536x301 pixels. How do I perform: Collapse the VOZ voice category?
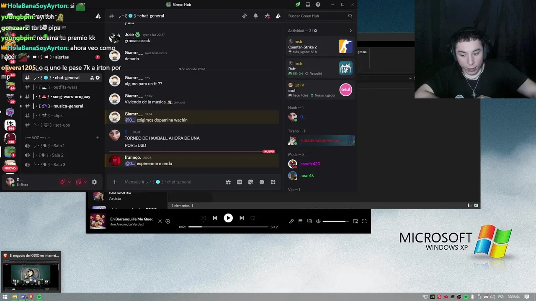pos(38,138)
